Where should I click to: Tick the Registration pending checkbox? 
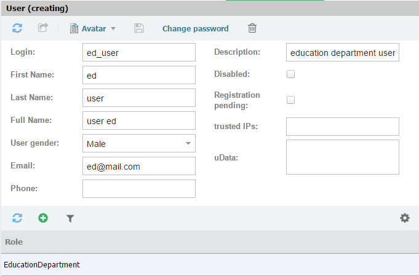(291, 100)
